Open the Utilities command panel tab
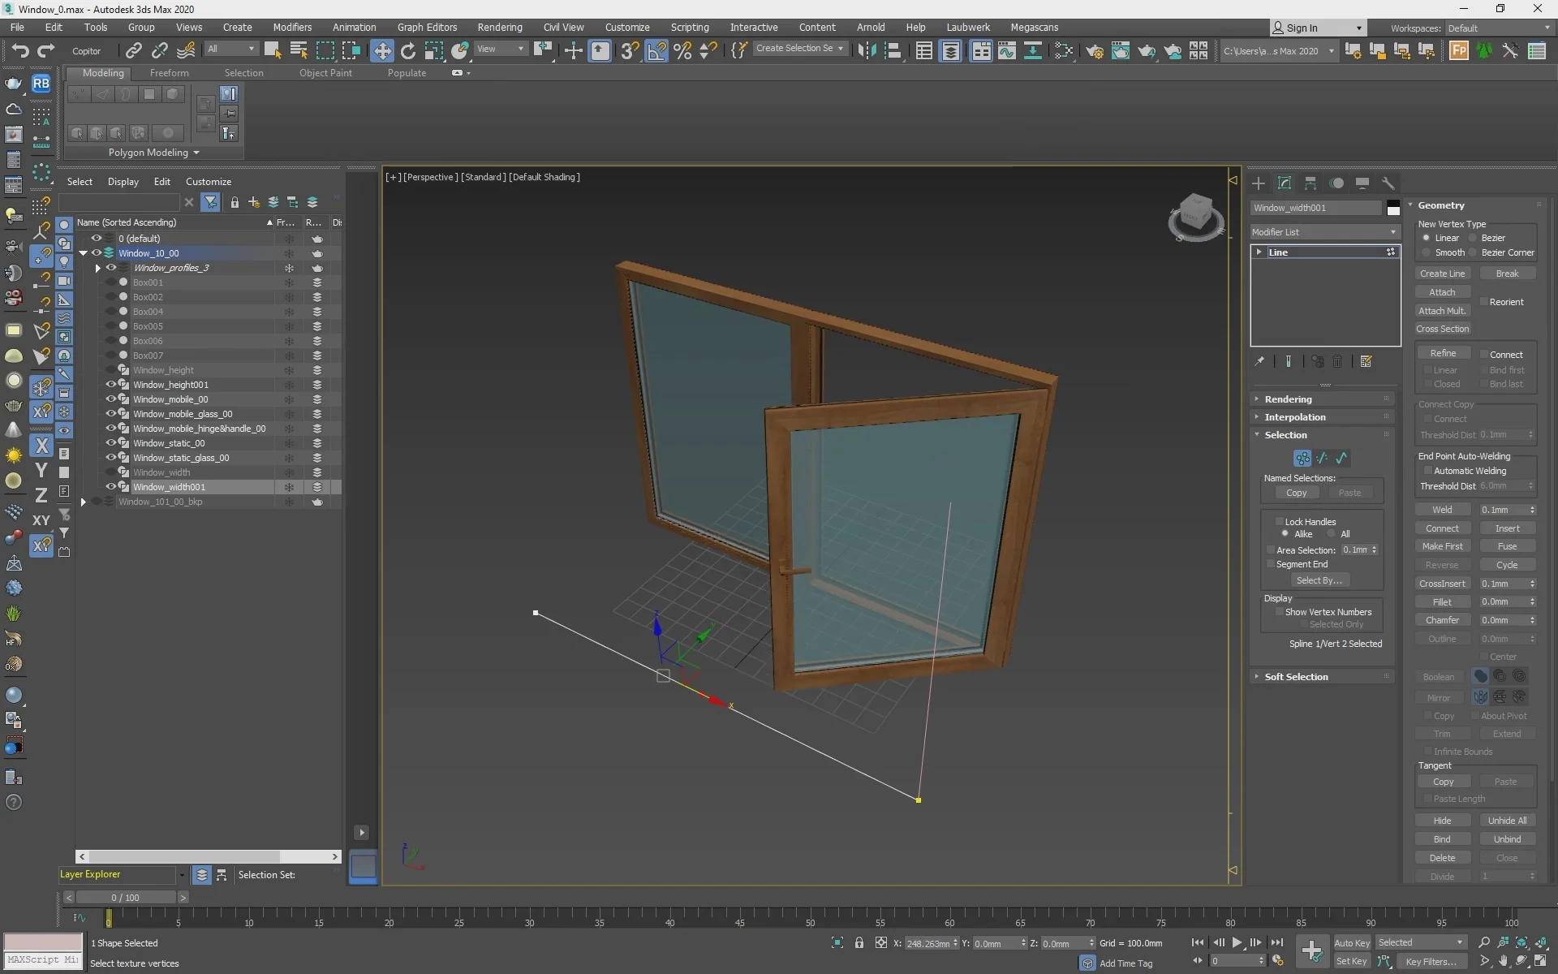 1388,183
